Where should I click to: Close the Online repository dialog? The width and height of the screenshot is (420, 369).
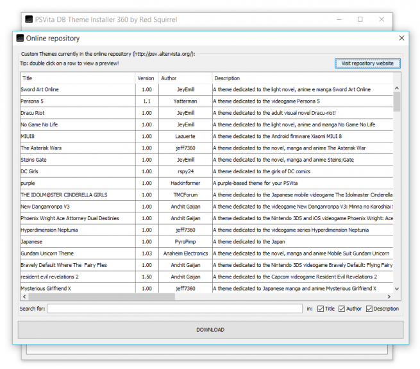[x=402, y=38]
